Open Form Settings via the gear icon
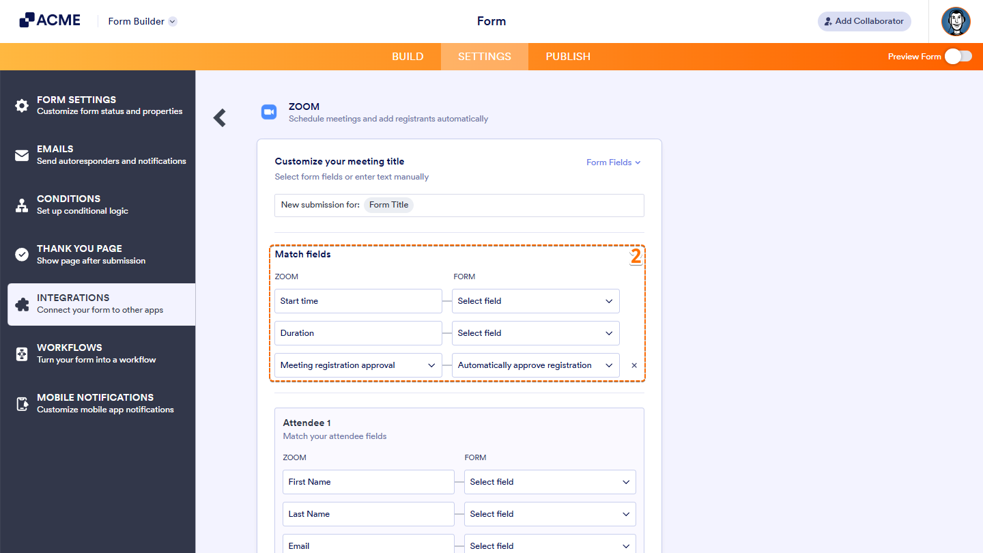The width and height of the screenshot is (983, 553). tap(21, 104)
